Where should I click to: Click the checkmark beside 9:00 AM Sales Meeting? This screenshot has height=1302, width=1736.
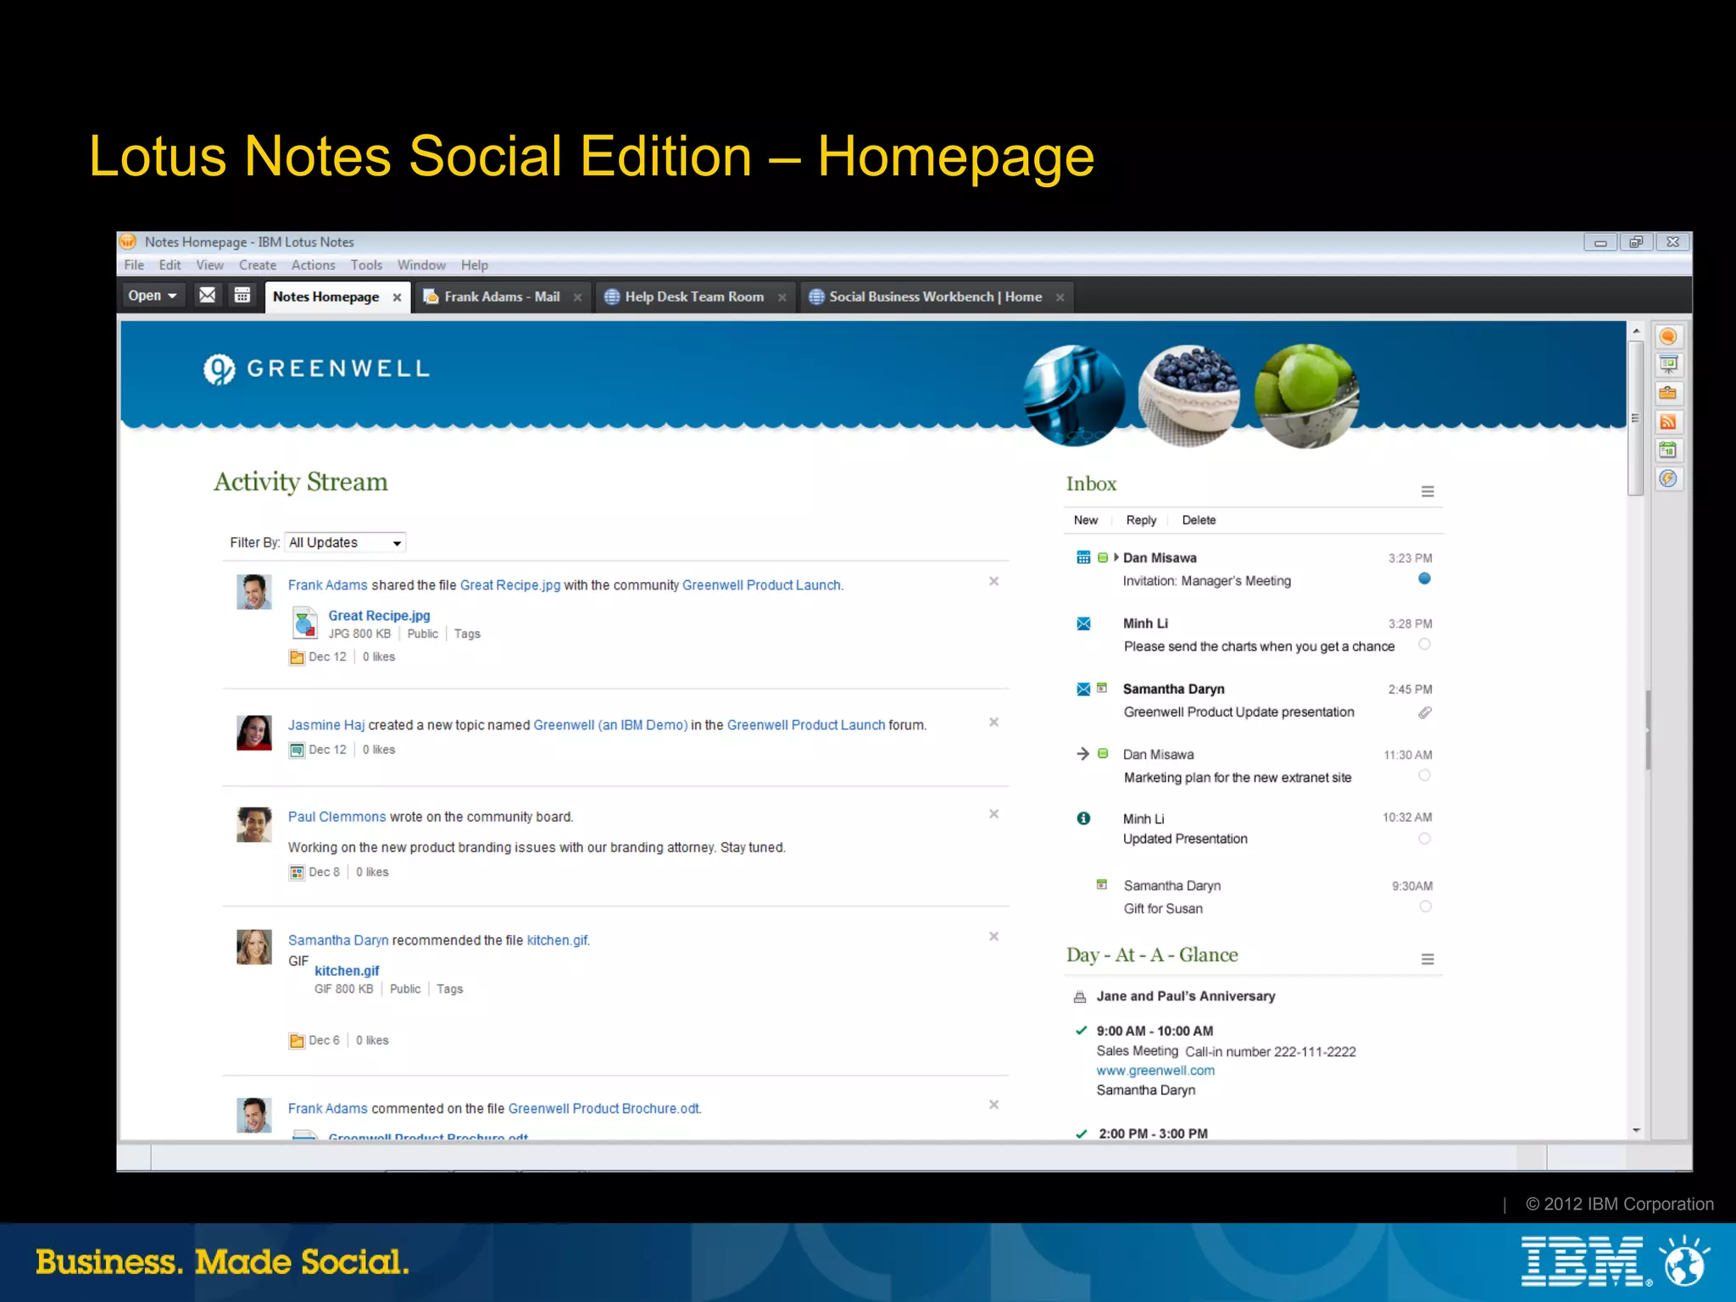1081,1031
